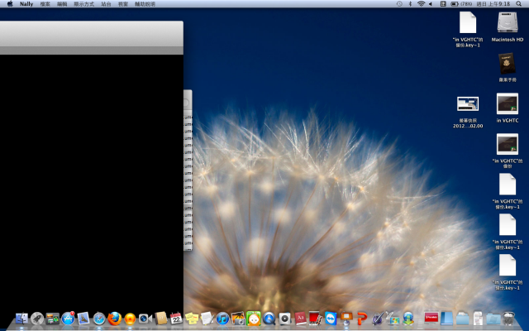Open Mail eagle-stamp icon in dock
Screen dimensions: 529x331
(x=83, y=318)
